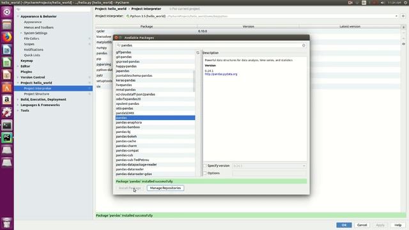
Task: Click the show early releases eye icon
Action: click(403, 44)
